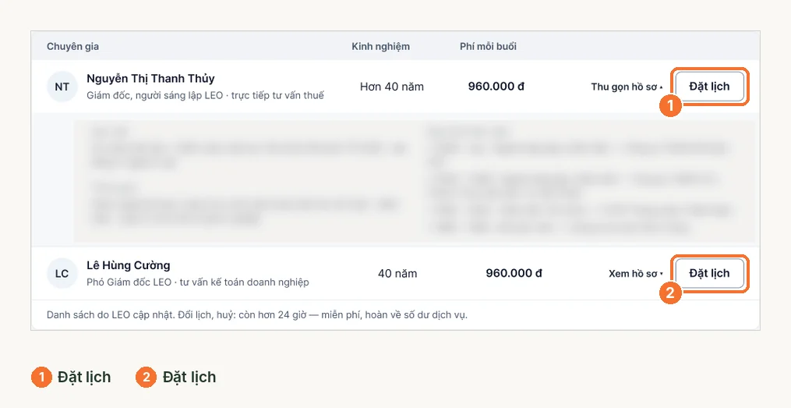Click legend badge 2 below the table

tap(147, 378)
